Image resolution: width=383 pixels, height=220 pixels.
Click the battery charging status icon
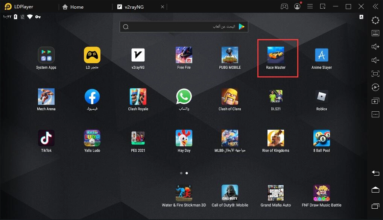16,17
